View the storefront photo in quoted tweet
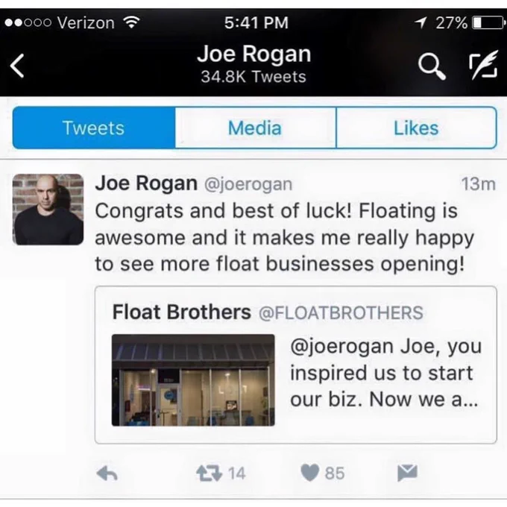The width and height of the screenshot is (507, 507). [x=193, y=380]
